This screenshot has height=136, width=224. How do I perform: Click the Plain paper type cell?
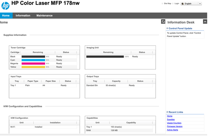(x=27, y=85)
